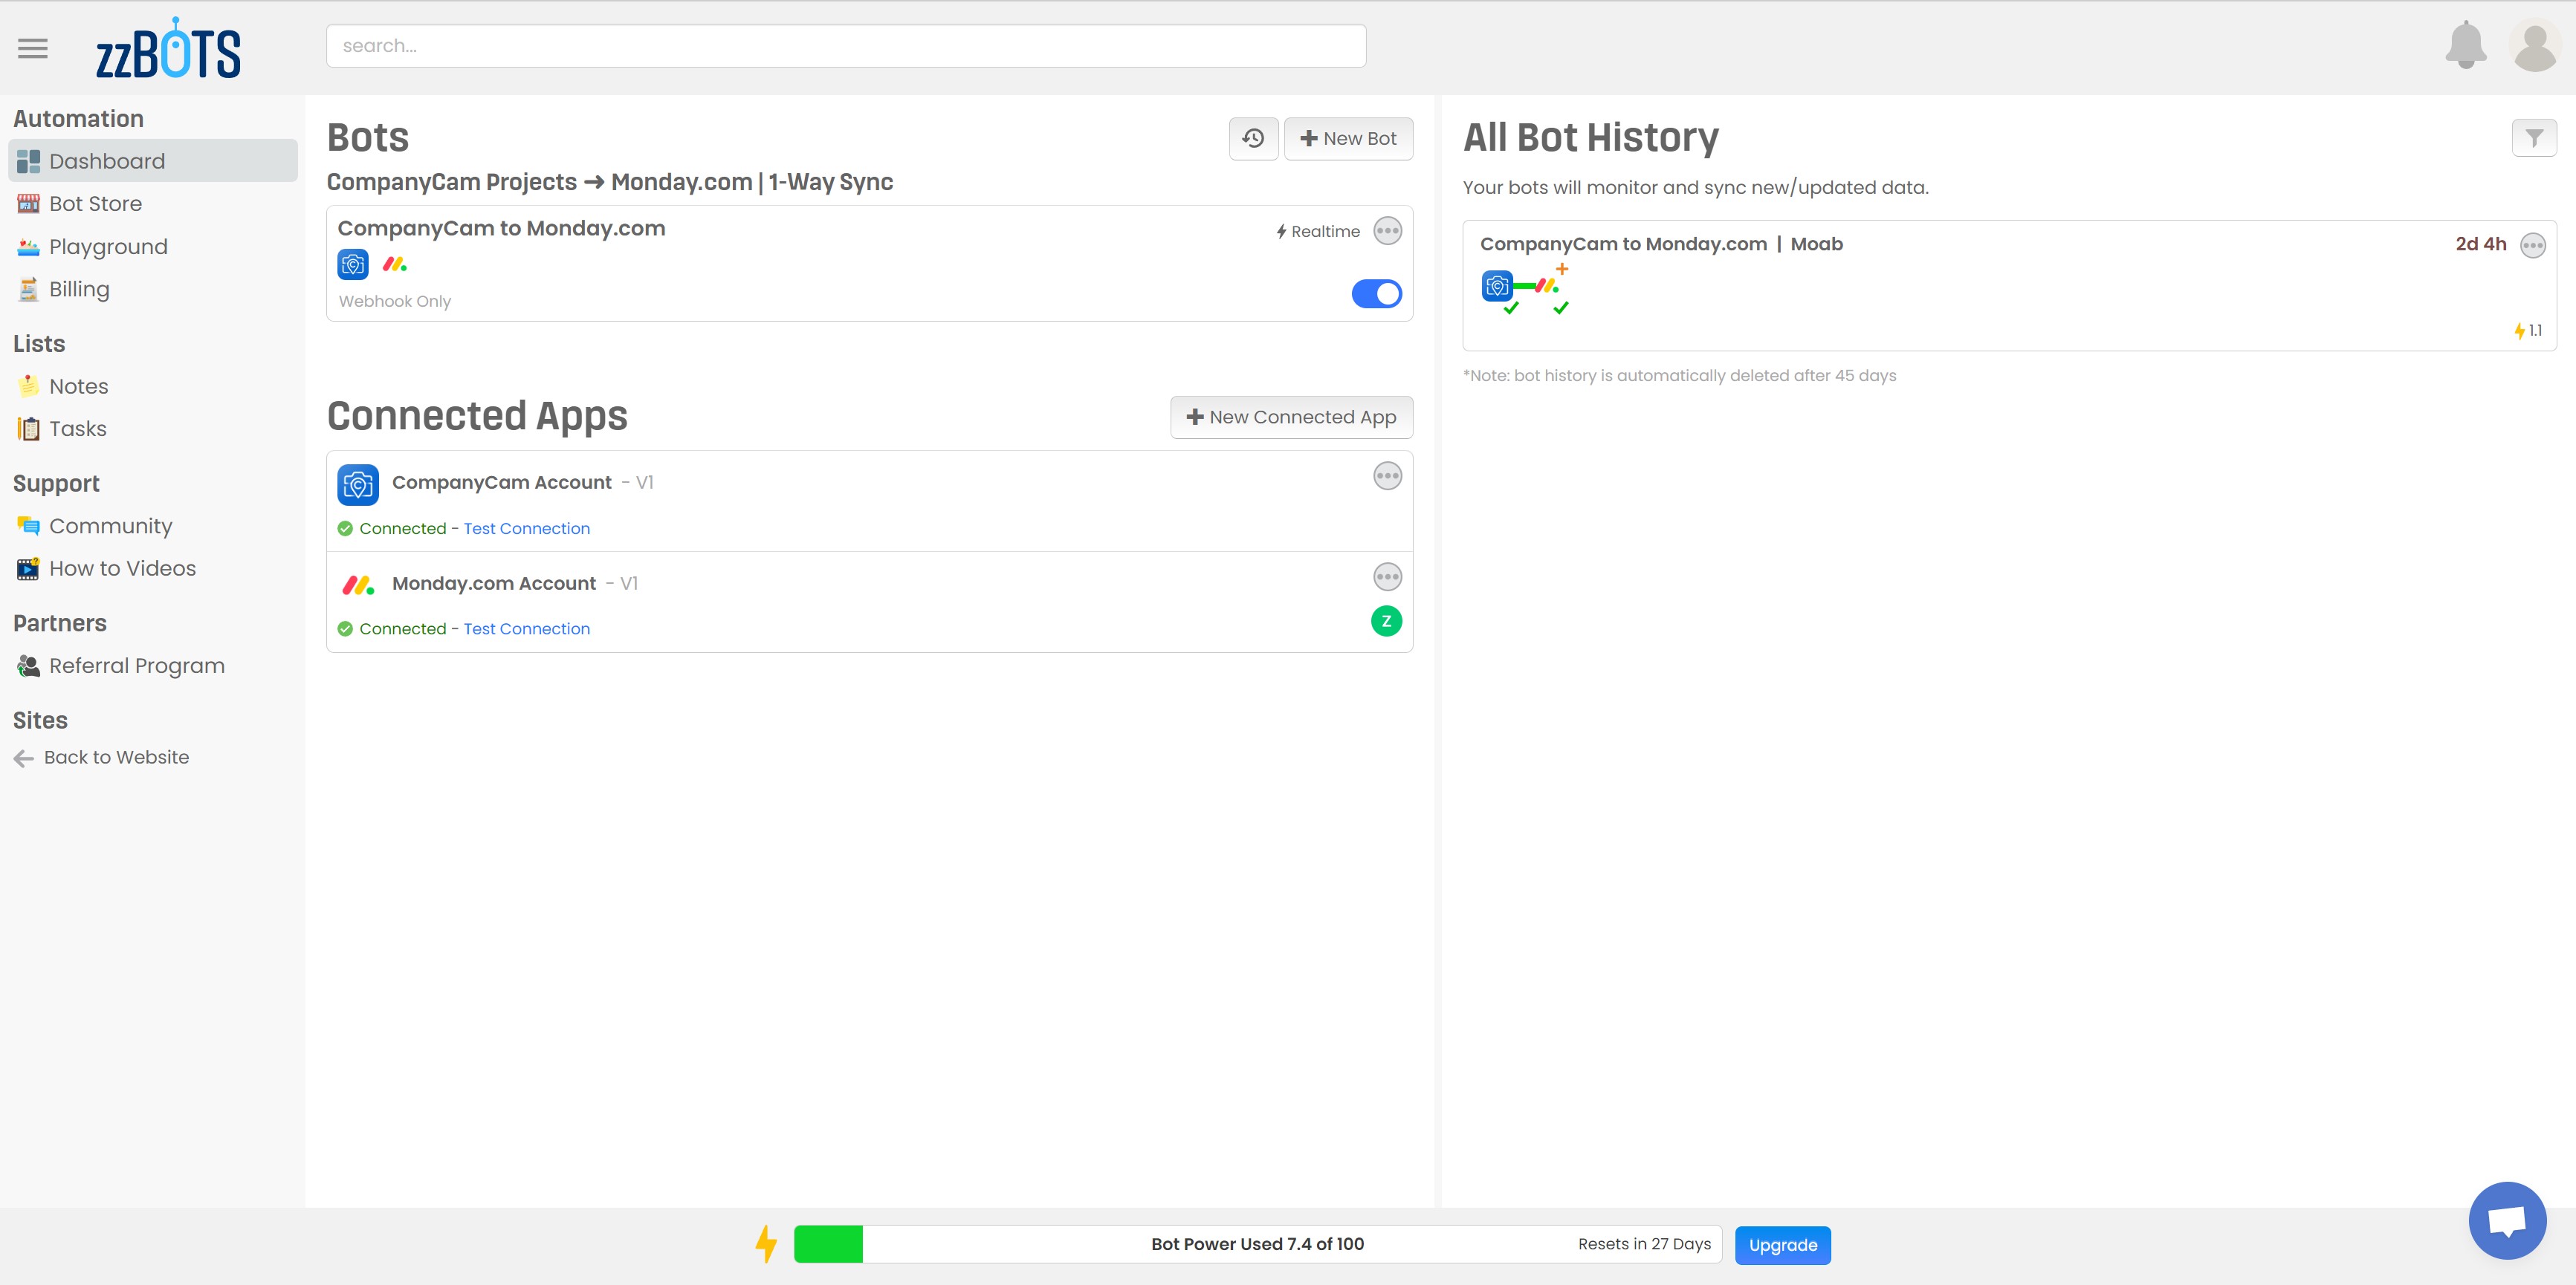Click the CompanyCam icon in bot history entry
This screenshot has width=2576, height=1285.
[1497, 286]
